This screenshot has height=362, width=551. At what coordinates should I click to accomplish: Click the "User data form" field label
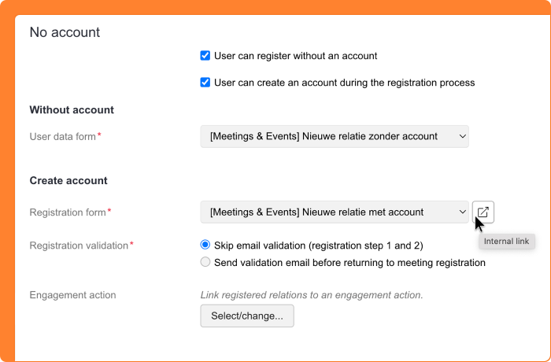point(63,136)
